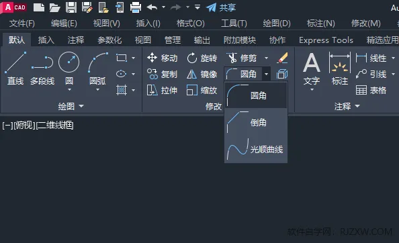Open the 修改(M) menu
The height and width of the screenshot is (243, 399).
point(366,23)
